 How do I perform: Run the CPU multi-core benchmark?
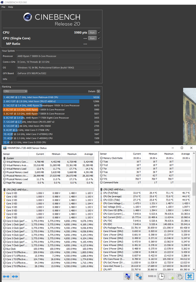[x=92, y=32]
